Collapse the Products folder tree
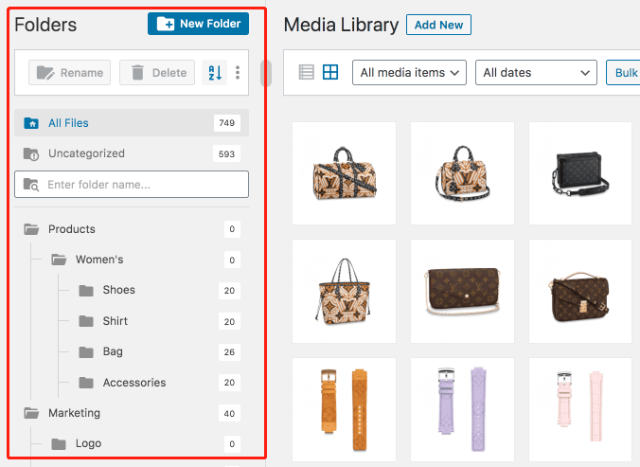This screenshot has height=467, width=640. pos(31,229)
